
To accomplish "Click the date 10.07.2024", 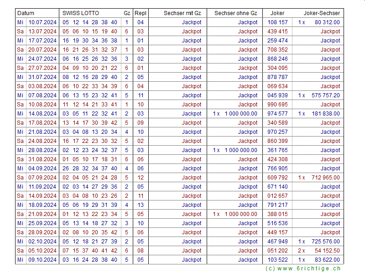I will (42, 22).
